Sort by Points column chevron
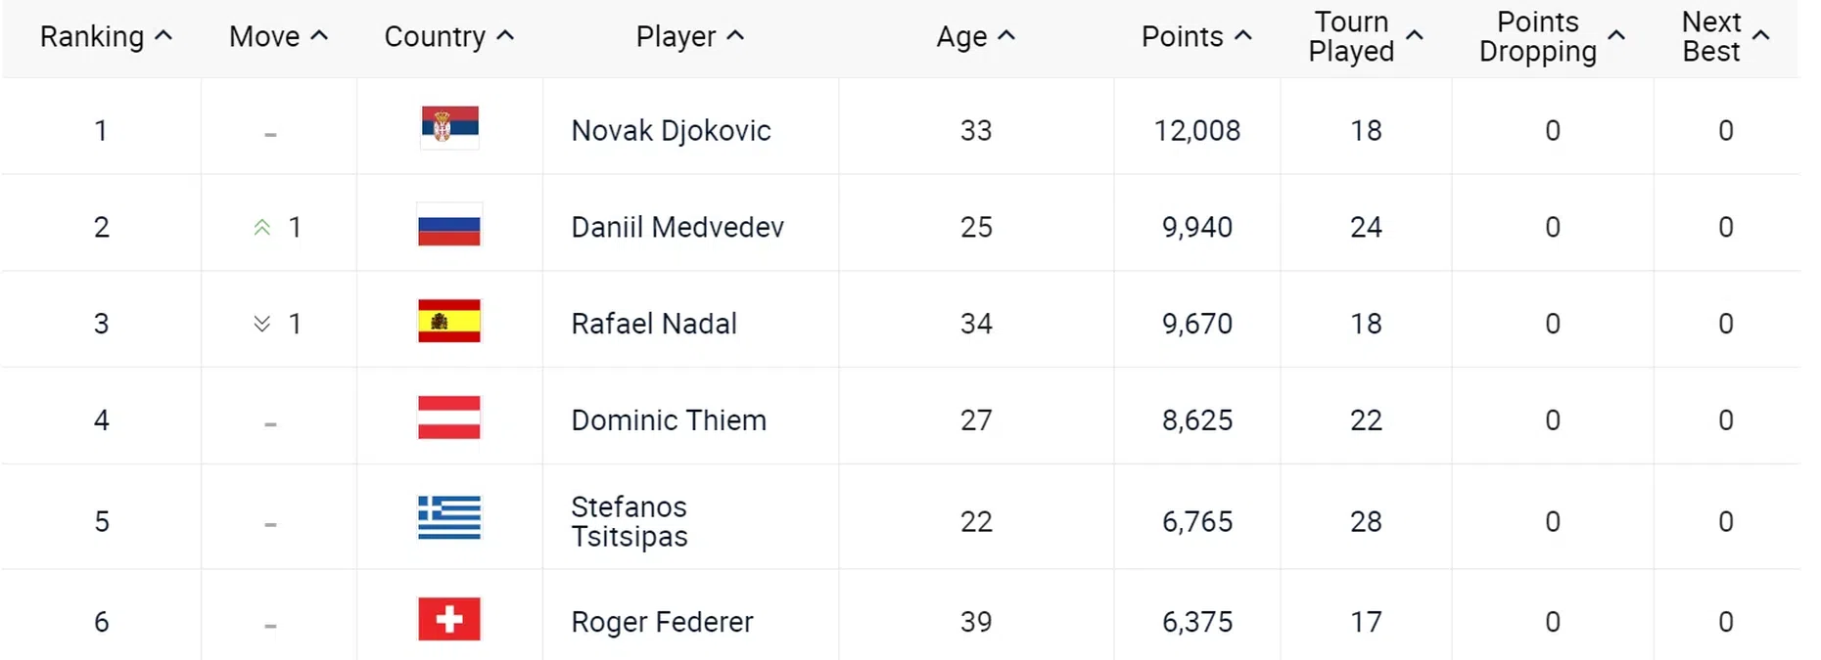The image size is (1821, 660). [1243, 36]
